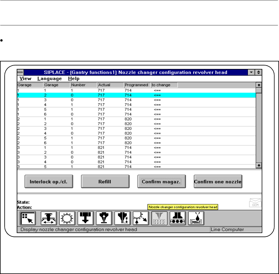Select the glue dispensing drop icon
Viewport: 279px width, 274px height.
pyautogui.click(x=196, y=218)
